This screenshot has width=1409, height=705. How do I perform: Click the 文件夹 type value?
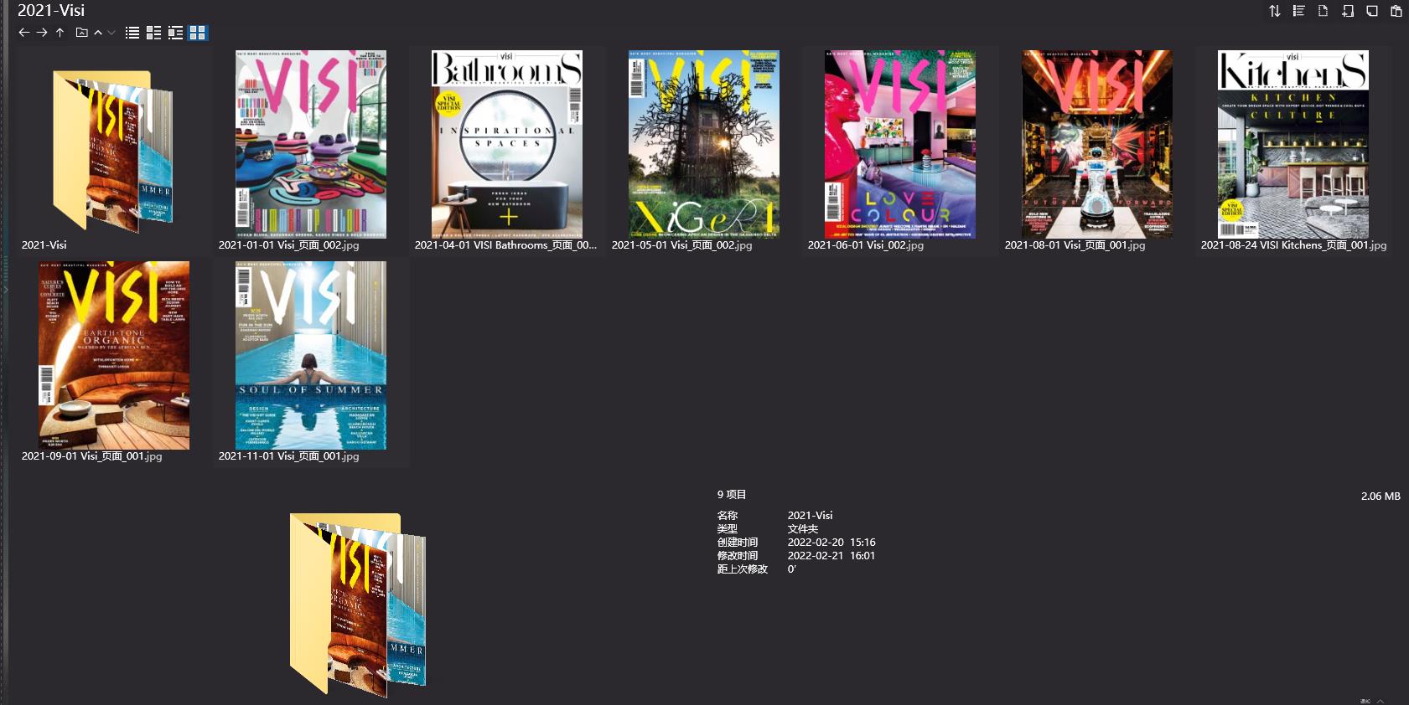[802, 529]
